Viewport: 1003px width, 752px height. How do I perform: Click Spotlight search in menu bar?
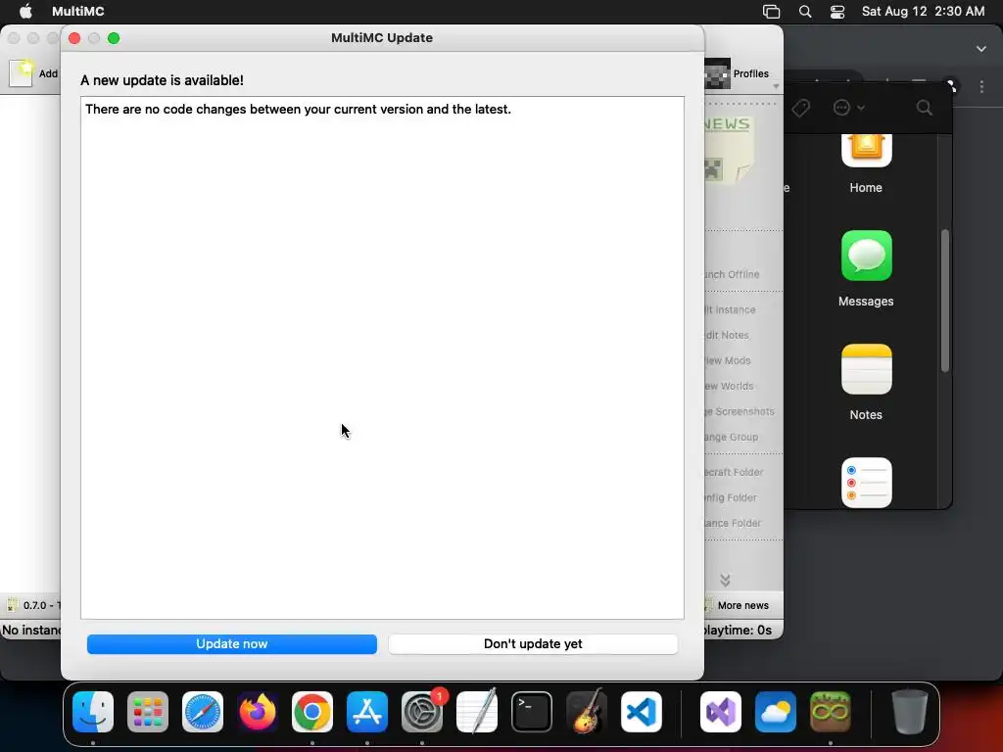[x=805, y=12]
